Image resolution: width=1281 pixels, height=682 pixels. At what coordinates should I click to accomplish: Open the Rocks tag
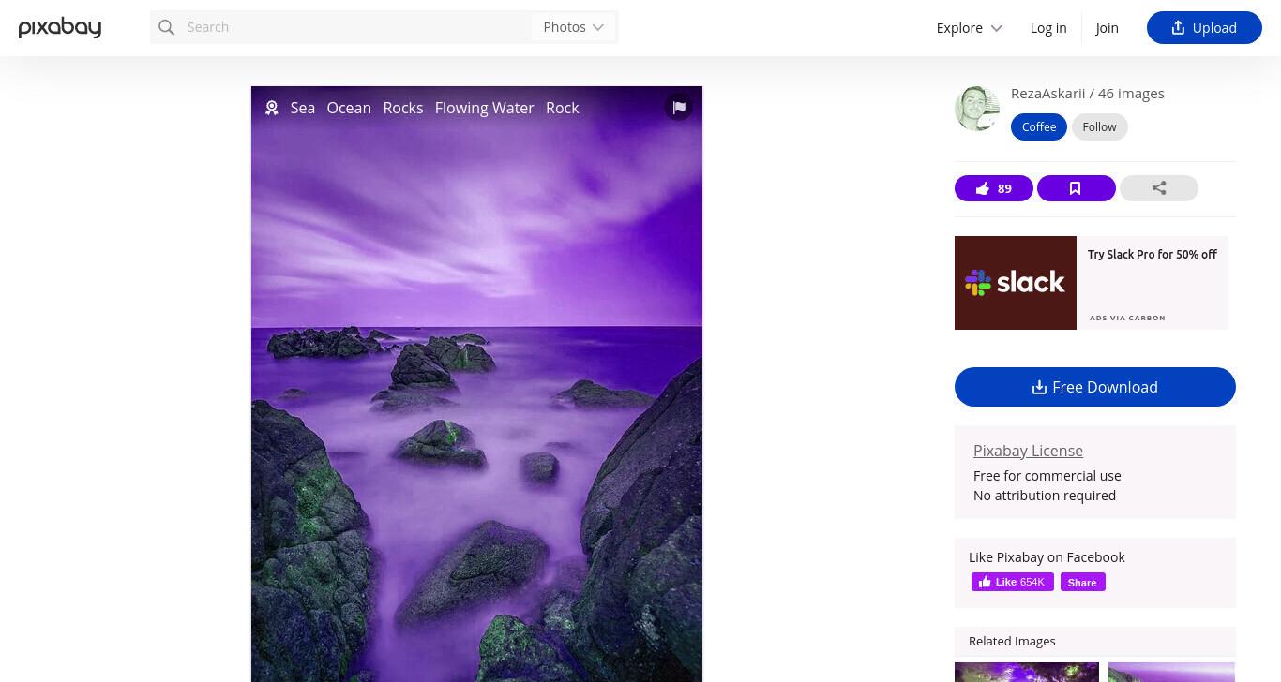(x=403, y=108)
